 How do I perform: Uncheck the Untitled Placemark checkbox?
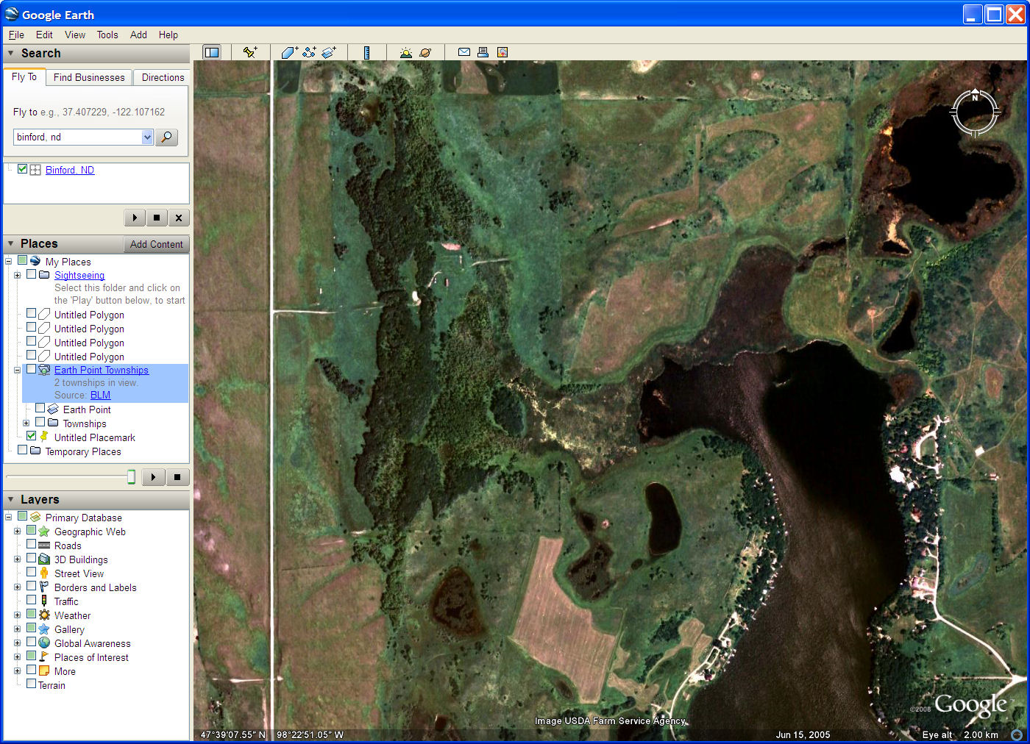(x=31, y=436)
